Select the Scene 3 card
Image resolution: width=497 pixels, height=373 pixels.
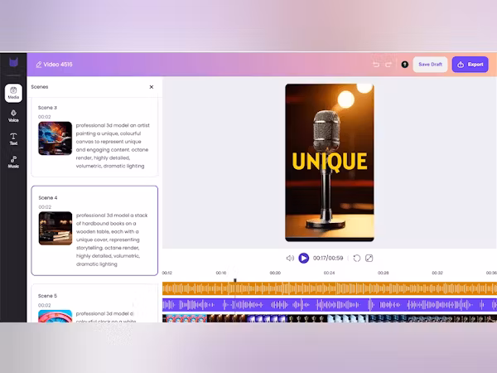tap(94, 137)
